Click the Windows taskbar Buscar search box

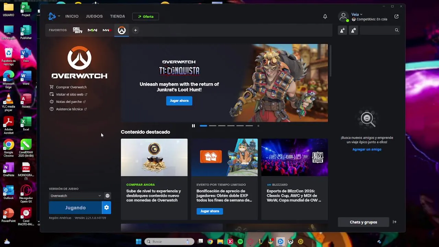[x=169, y=242]
